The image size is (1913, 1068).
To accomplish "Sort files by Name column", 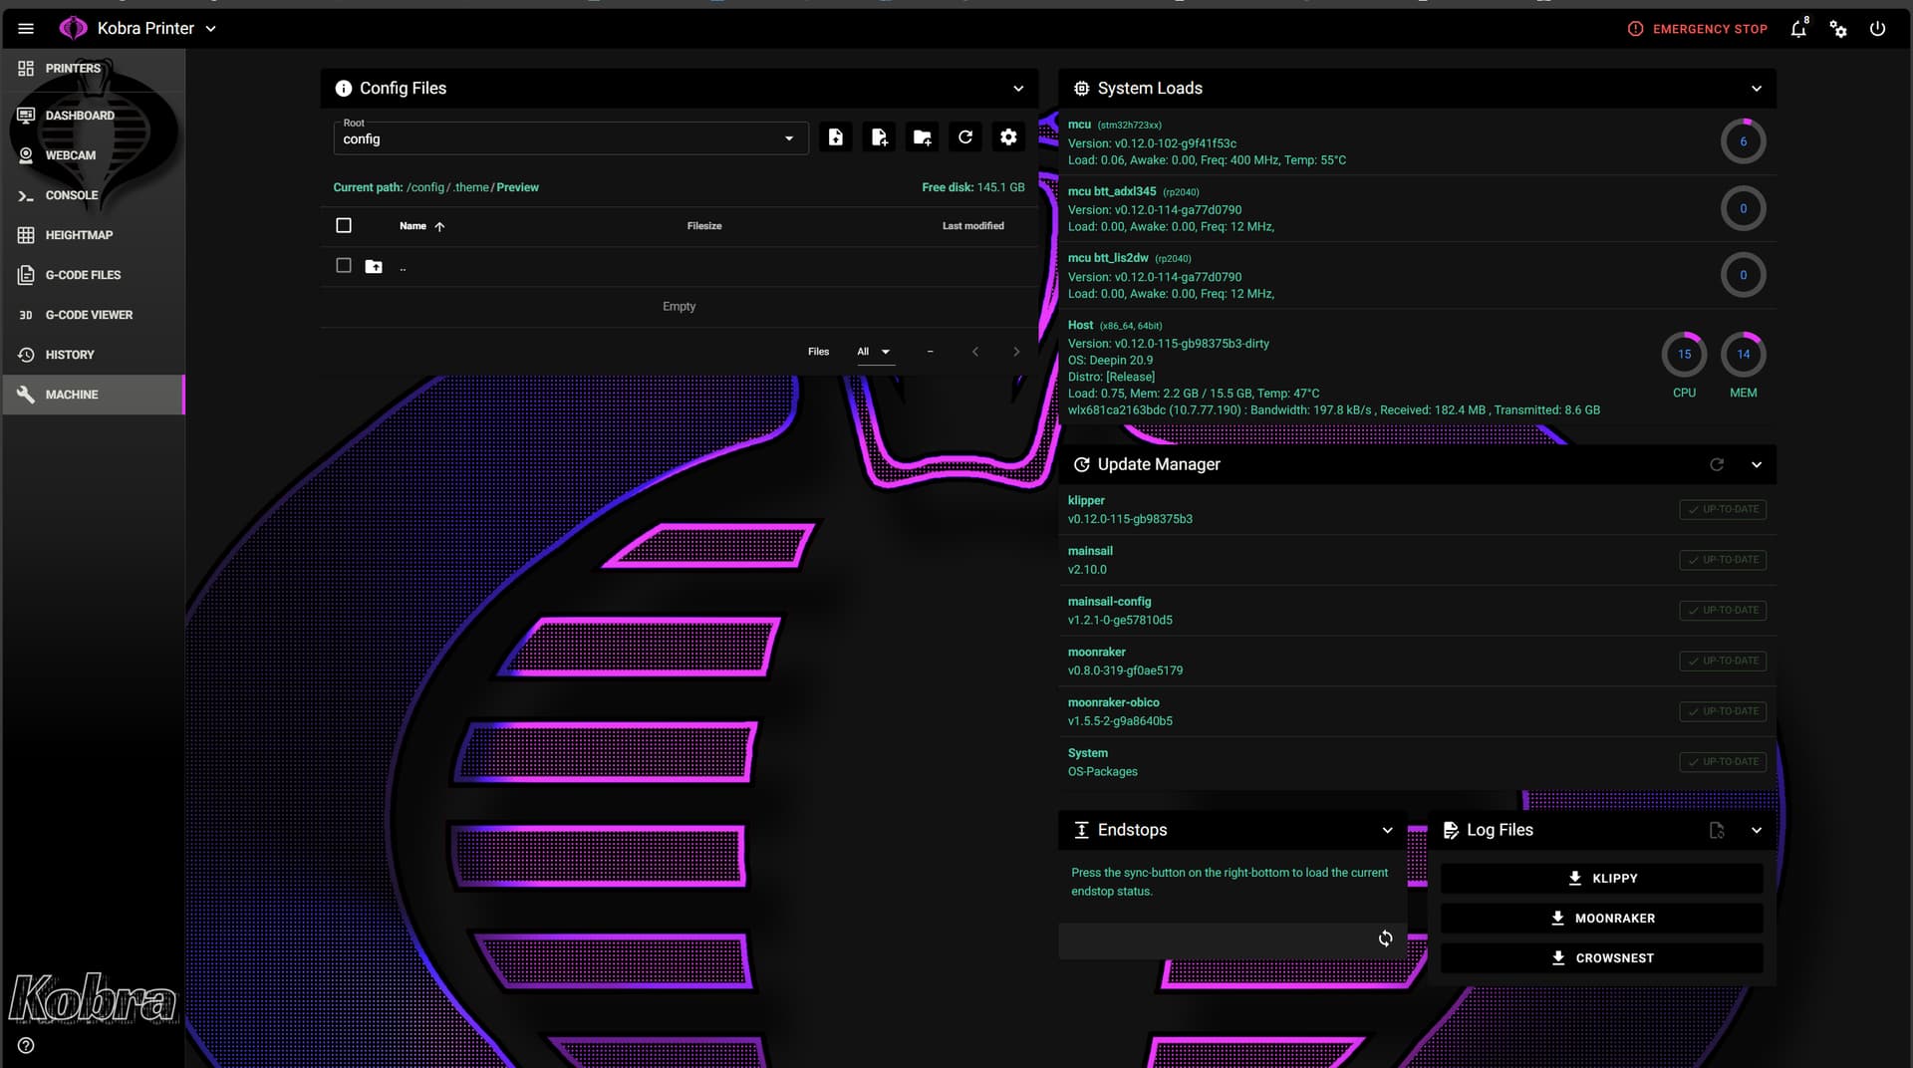I will 421,226.
